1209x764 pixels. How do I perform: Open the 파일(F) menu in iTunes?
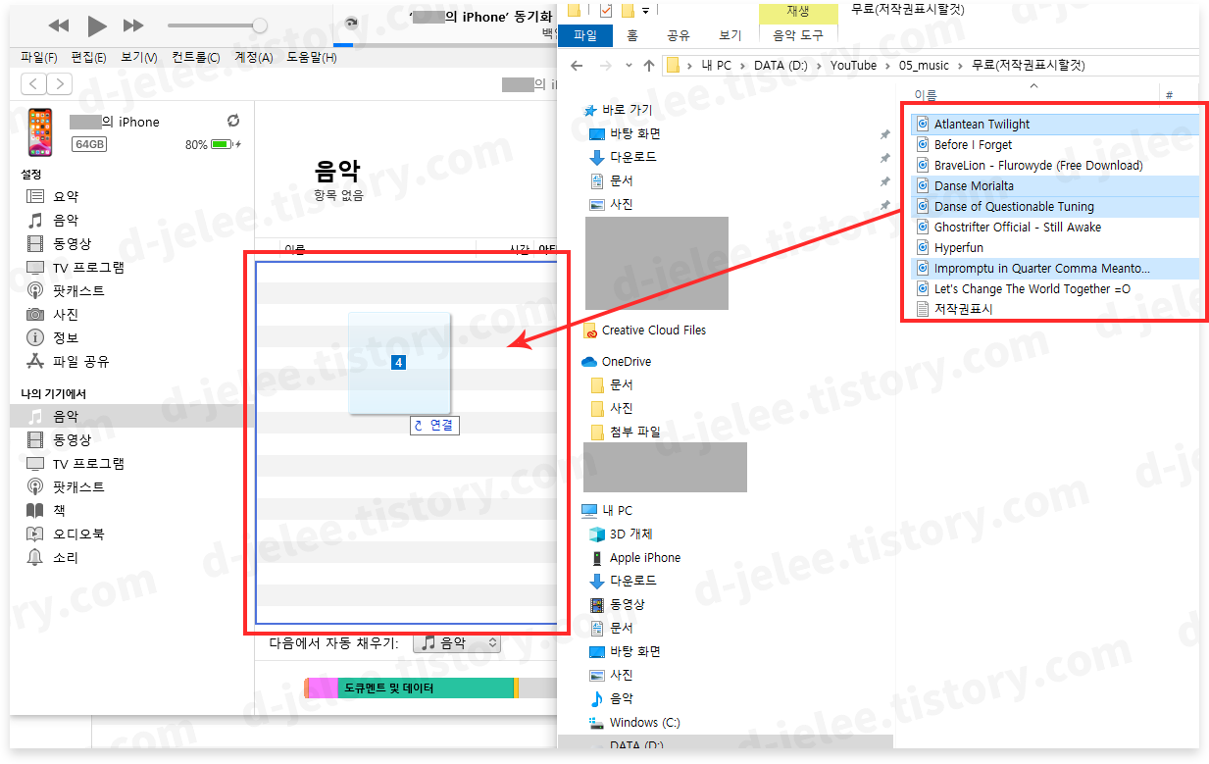(39, 58)
